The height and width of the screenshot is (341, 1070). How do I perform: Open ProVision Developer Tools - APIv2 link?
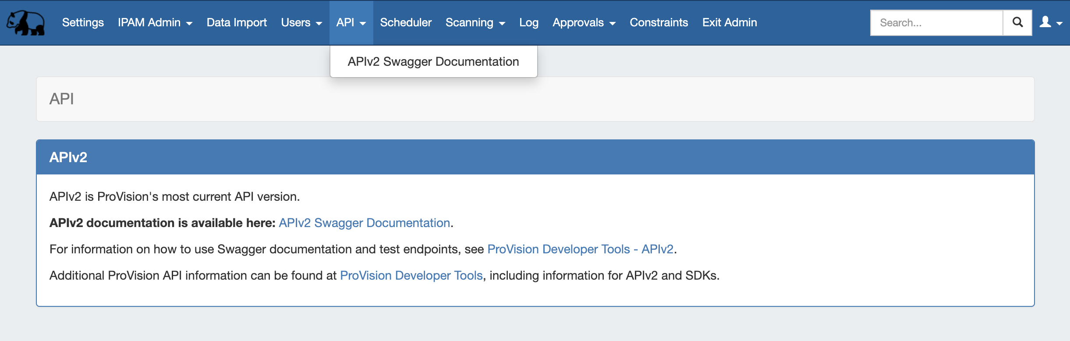click(580, 249)
